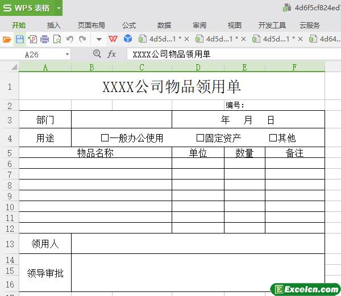The height and width of the screenshot is (296, 341).
Task: Click the file icon beside 4d6f5cf824ed title
Action: tap(287, 8)
